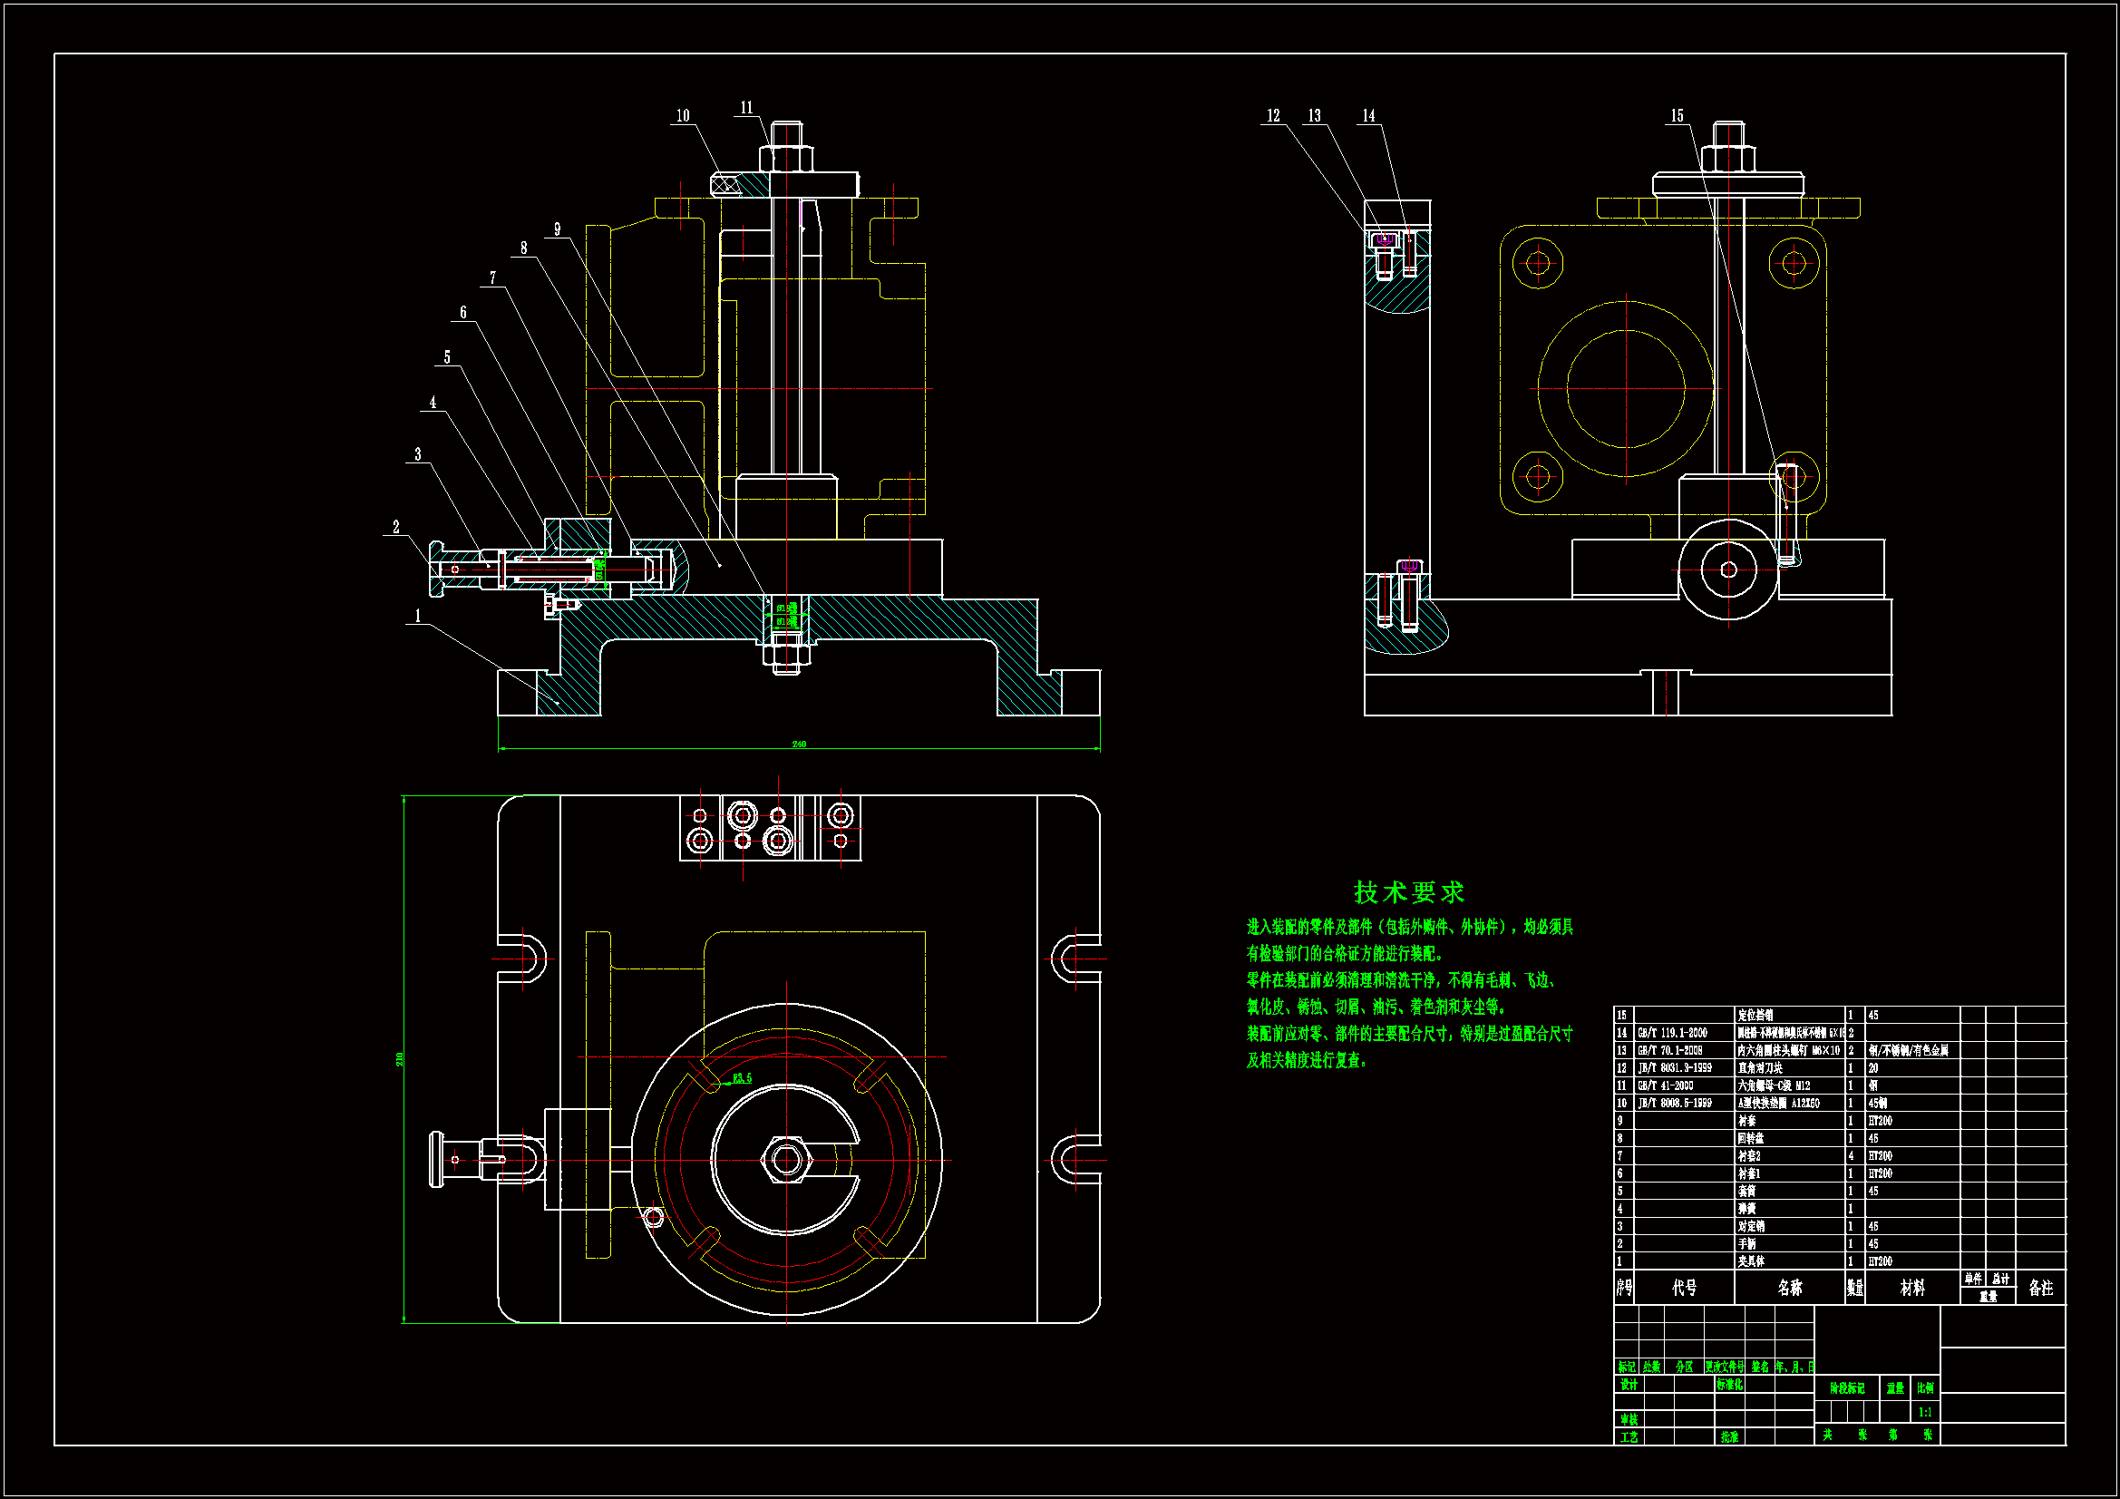Select part callout number 12

pyautogui.click(x=1273, y=116)
